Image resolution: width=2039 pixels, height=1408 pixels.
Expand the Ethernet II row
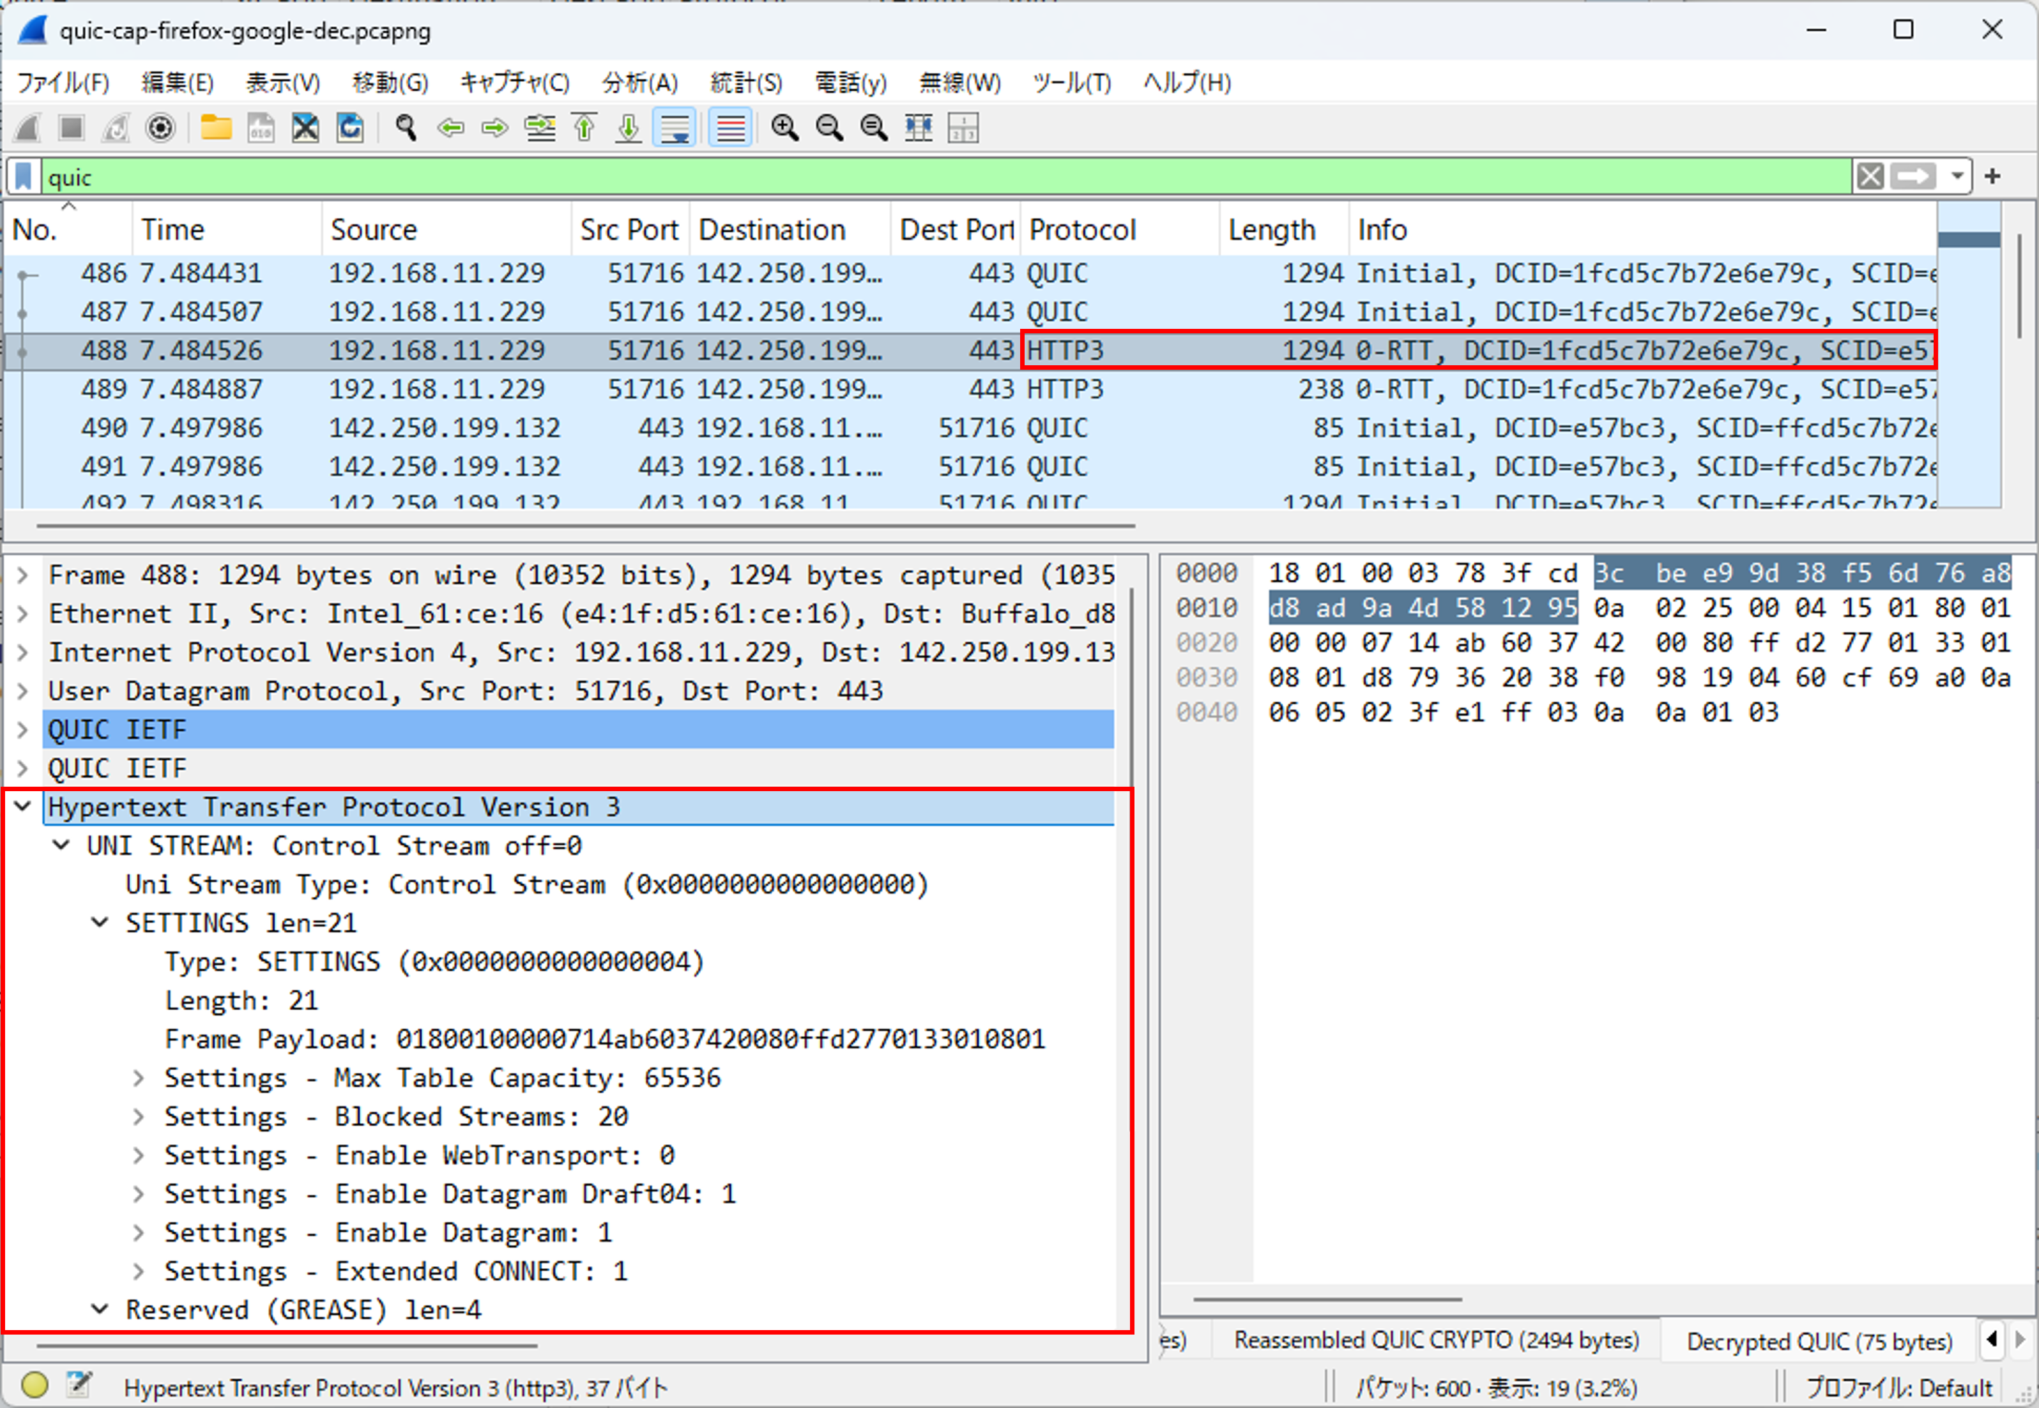(23, 614)
